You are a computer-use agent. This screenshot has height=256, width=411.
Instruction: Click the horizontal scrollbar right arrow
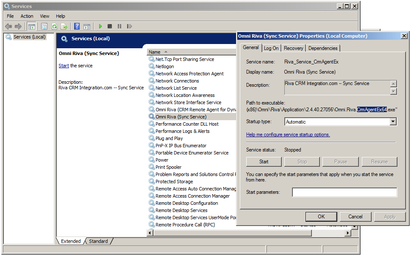(348, 233)
